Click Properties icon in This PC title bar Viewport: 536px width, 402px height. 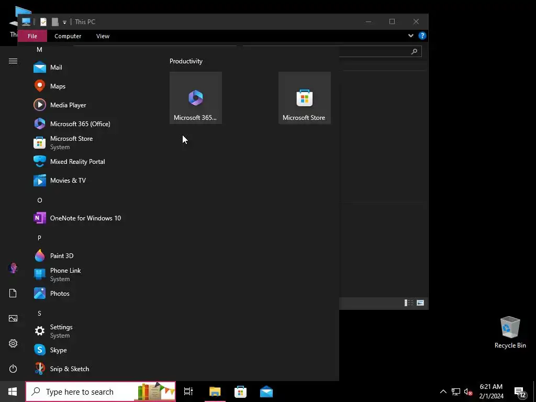pos(43,22)
